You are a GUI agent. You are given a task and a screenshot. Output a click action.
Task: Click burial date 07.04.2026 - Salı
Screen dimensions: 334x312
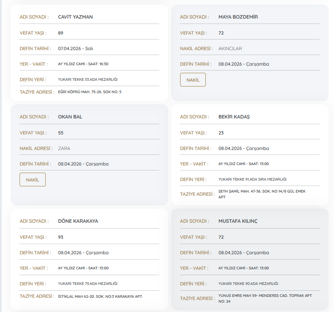click(75, 48)
